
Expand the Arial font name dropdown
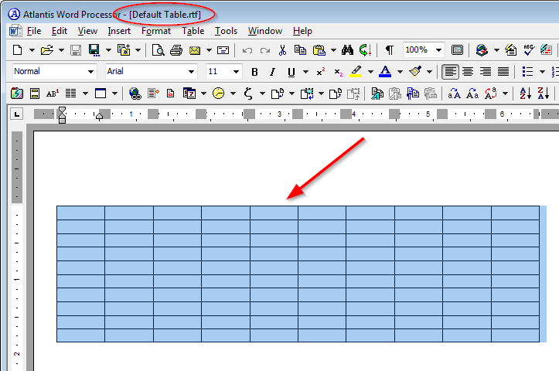click(x=191, y=72)
